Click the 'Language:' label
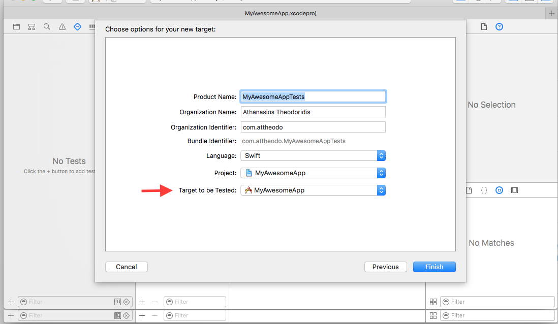The height and width of the screenshot is (324, 558). (x=222, y=156)
